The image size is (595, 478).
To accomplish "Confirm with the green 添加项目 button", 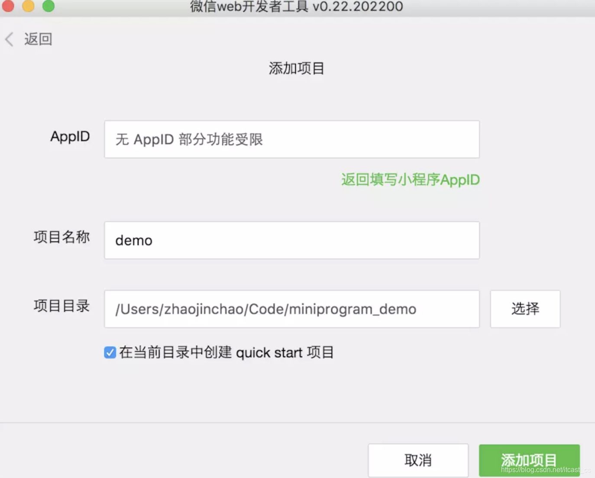I will pos(529,460).
